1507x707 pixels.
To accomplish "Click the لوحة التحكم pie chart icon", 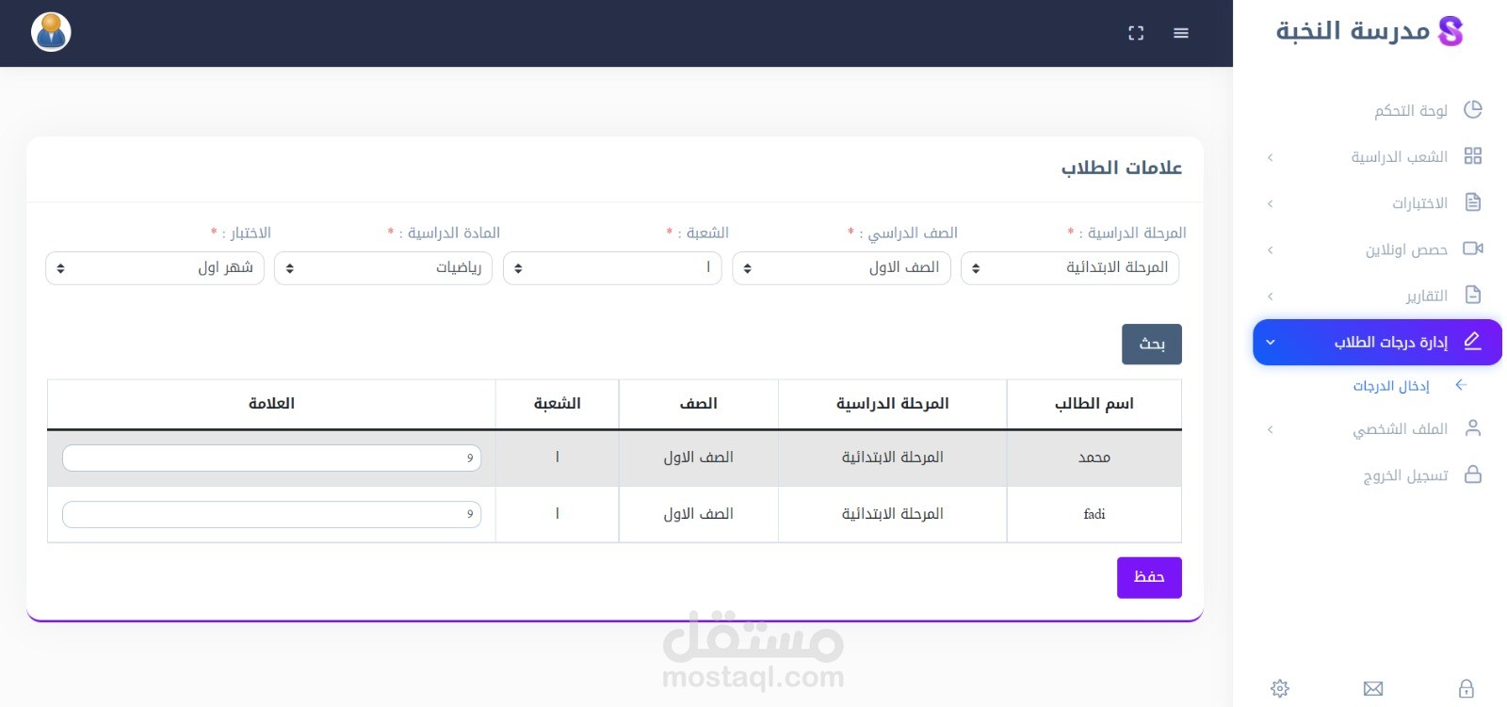I will [x=1473, y=109].
